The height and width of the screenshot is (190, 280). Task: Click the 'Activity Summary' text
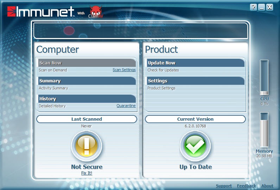(53, 88)
